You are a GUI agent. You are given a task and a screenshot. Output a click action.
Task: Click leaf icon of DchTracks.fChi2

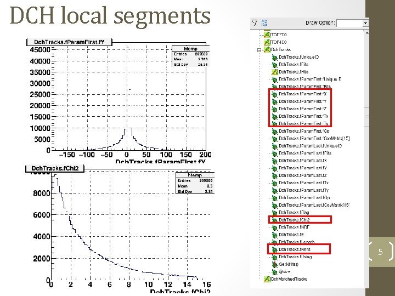click(275, 220)
